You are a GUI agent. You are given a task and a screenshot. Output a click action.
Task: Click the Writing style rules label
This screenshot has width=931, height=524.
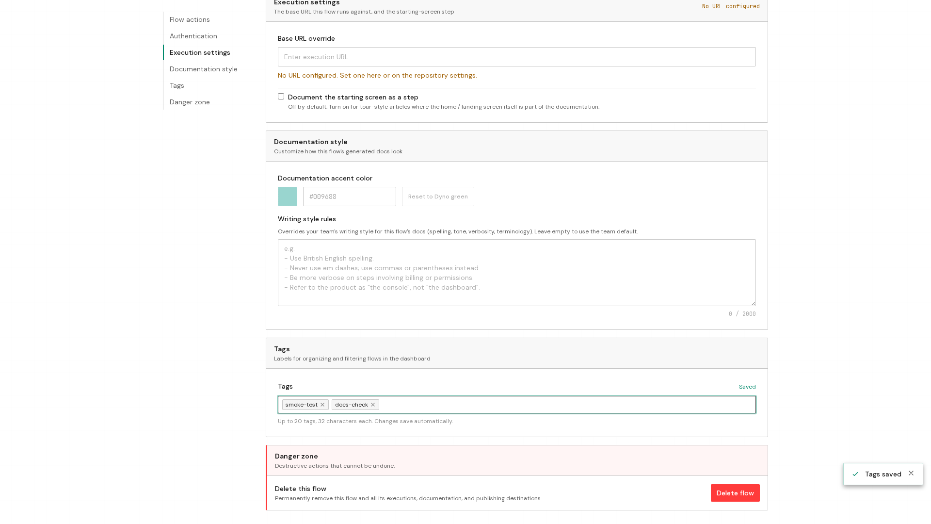coord(307,219)
